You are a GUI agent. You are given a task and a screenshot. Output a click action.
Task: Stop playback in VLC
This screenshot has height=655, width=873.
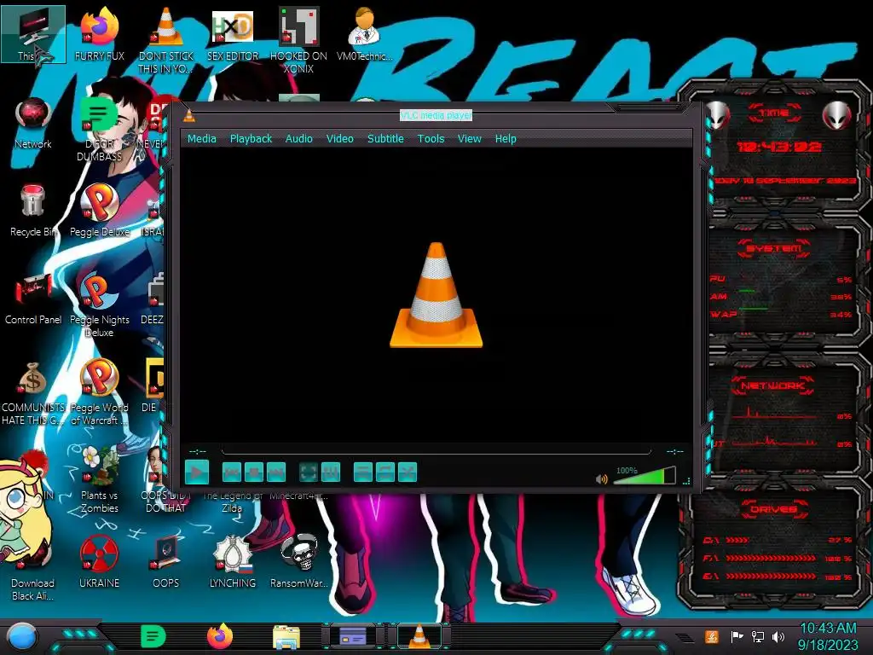254,472
